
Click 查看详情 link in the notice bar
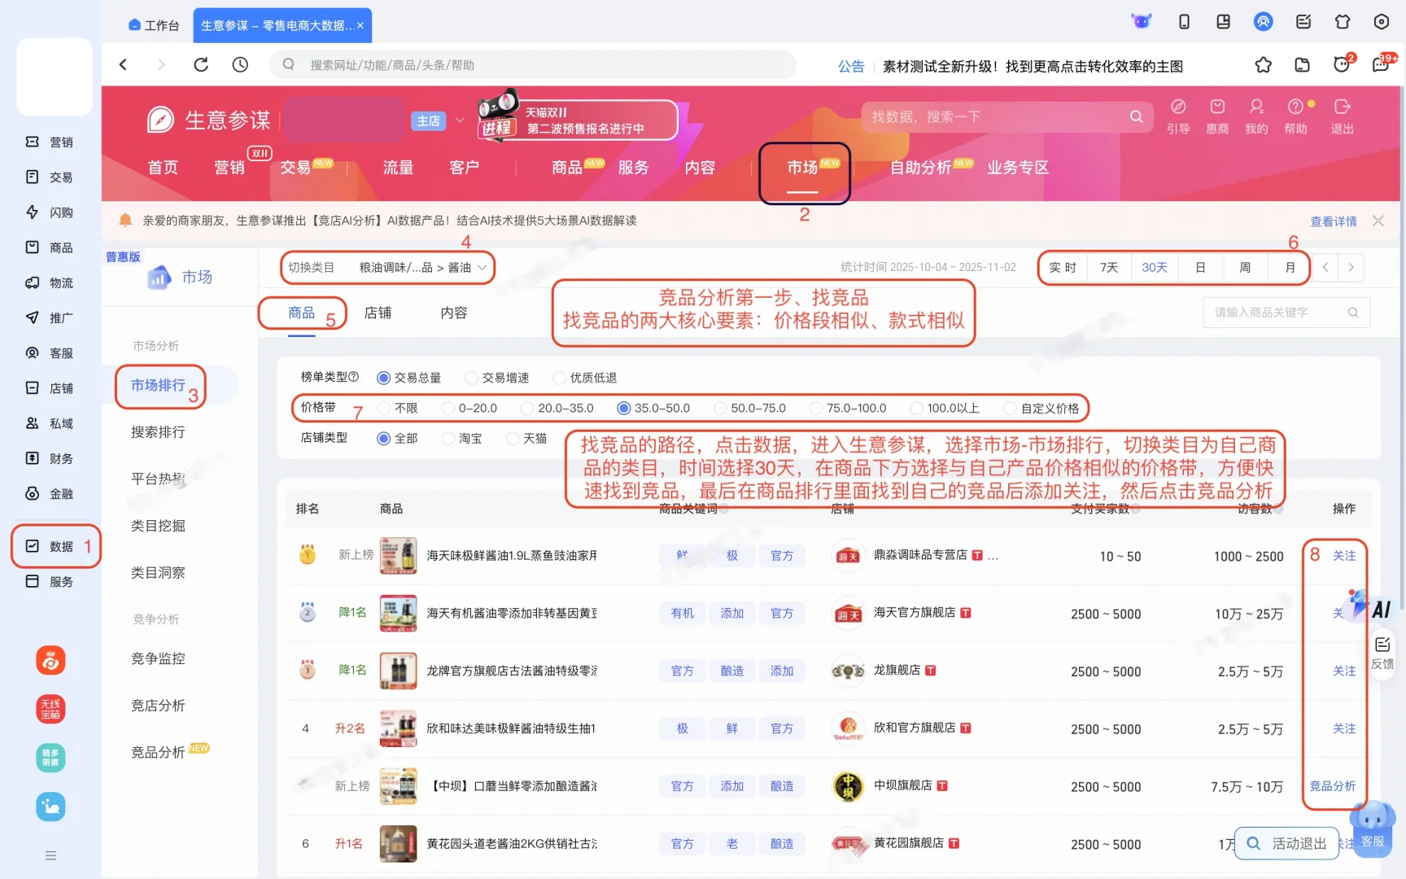coord(1334,221)
